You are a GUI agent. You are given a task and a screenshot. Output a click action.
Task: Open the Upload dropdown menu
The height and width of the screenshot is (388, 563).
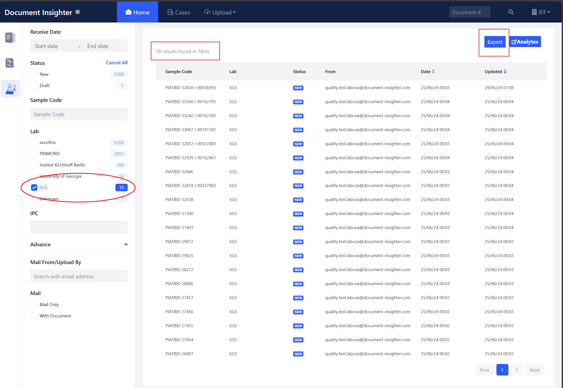(x=220, y=12)
